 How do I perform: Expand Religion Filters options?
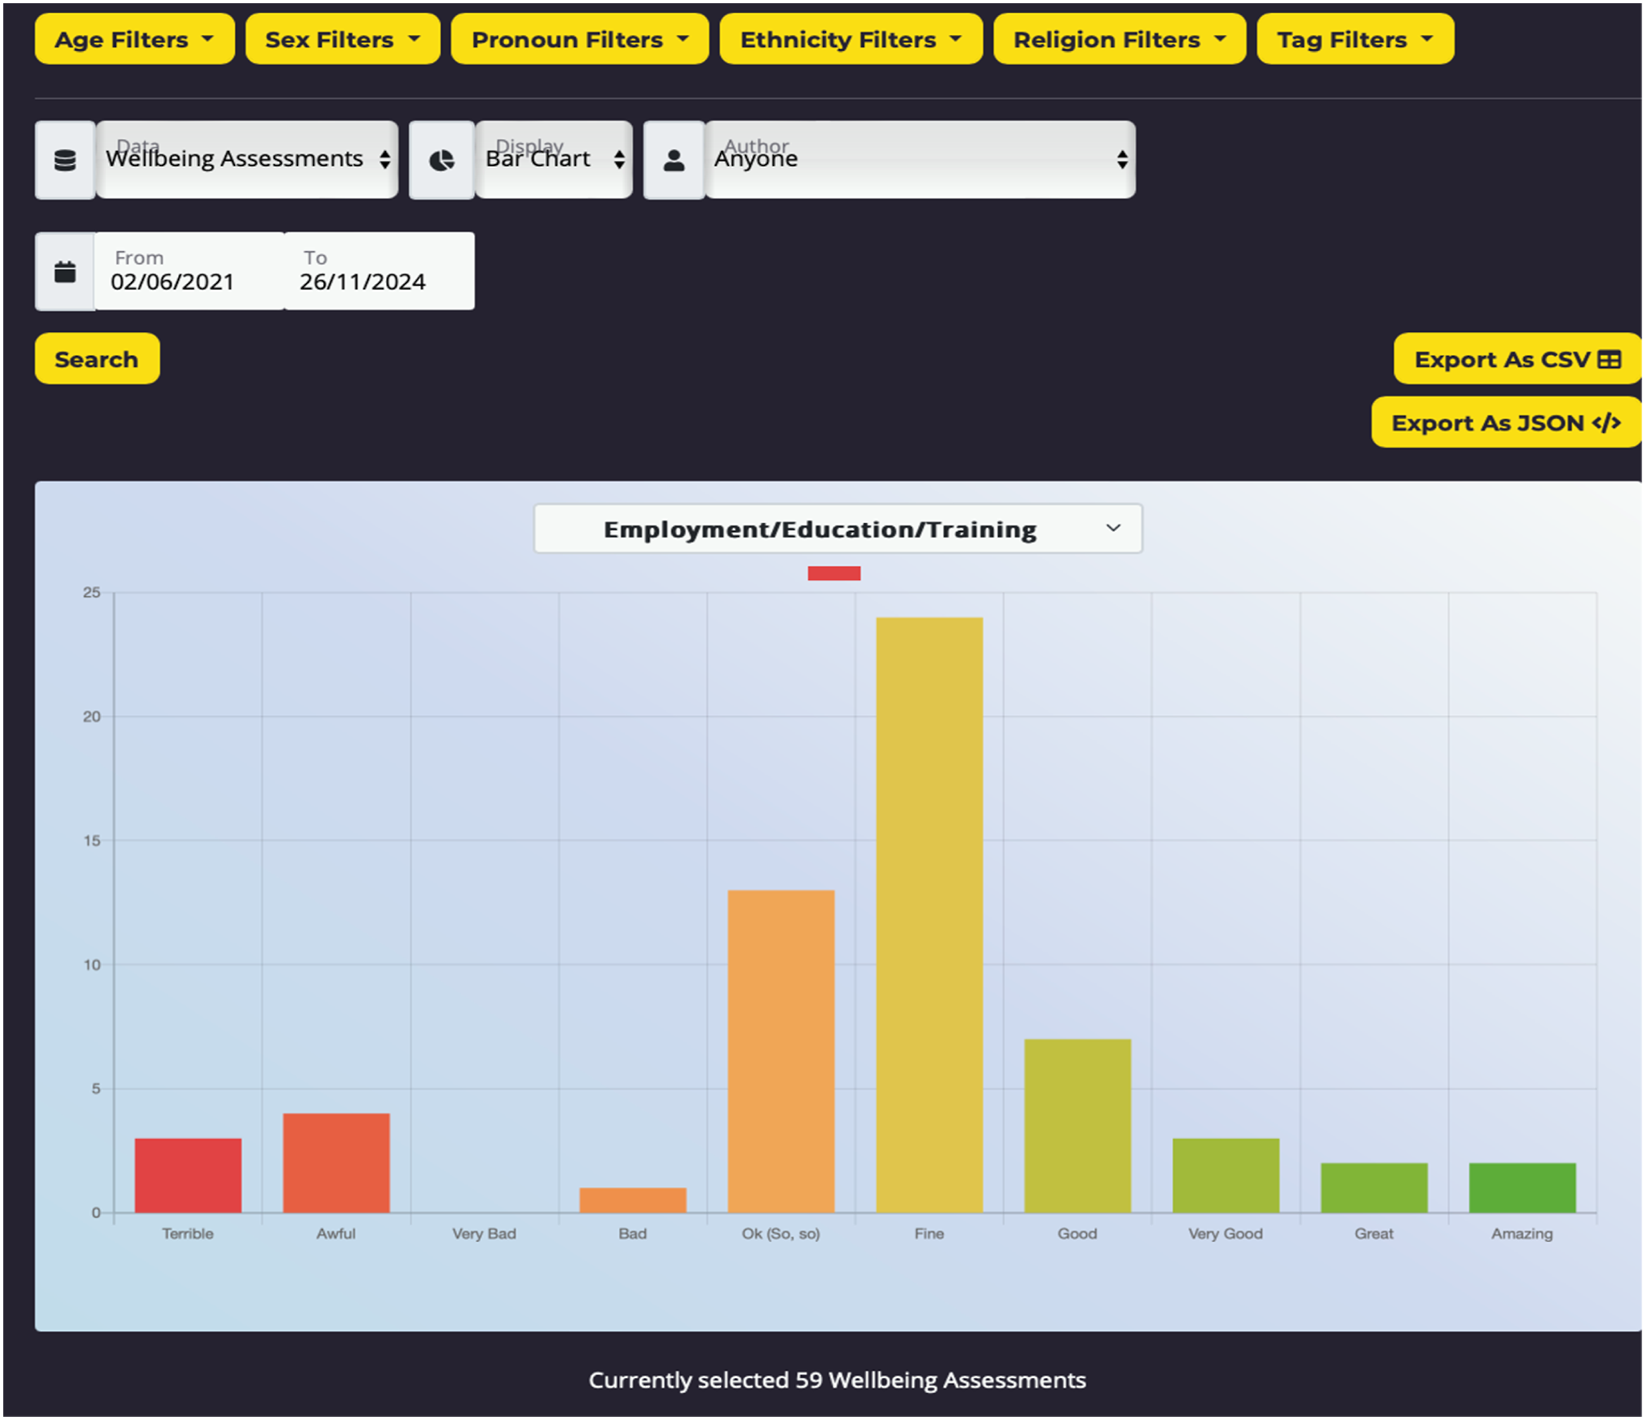coord(1118,39)
